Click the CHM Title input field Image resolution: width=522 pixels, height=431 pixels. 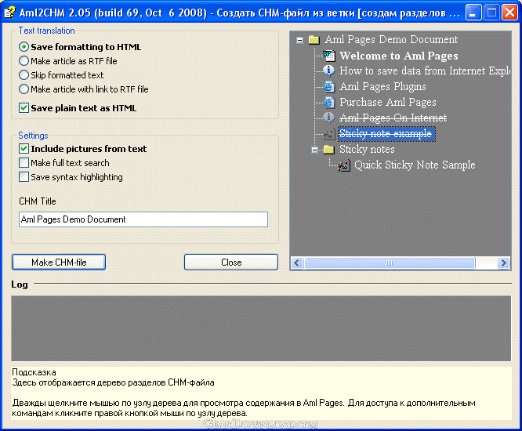point(143,219)
